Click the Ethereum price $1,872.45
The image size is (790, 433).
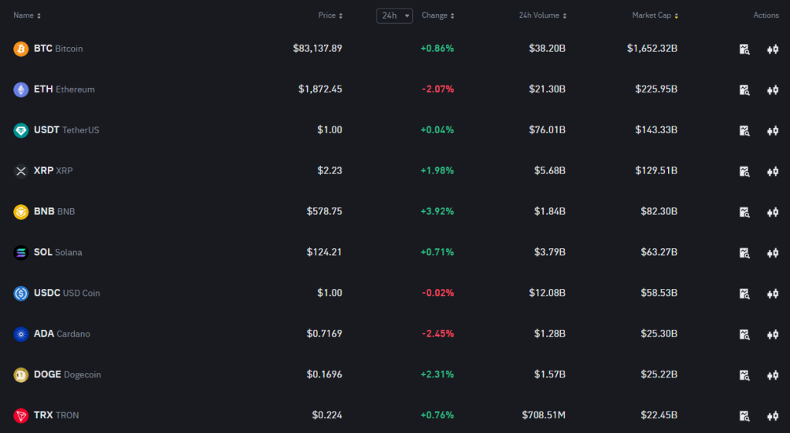(x=320, y=89)
